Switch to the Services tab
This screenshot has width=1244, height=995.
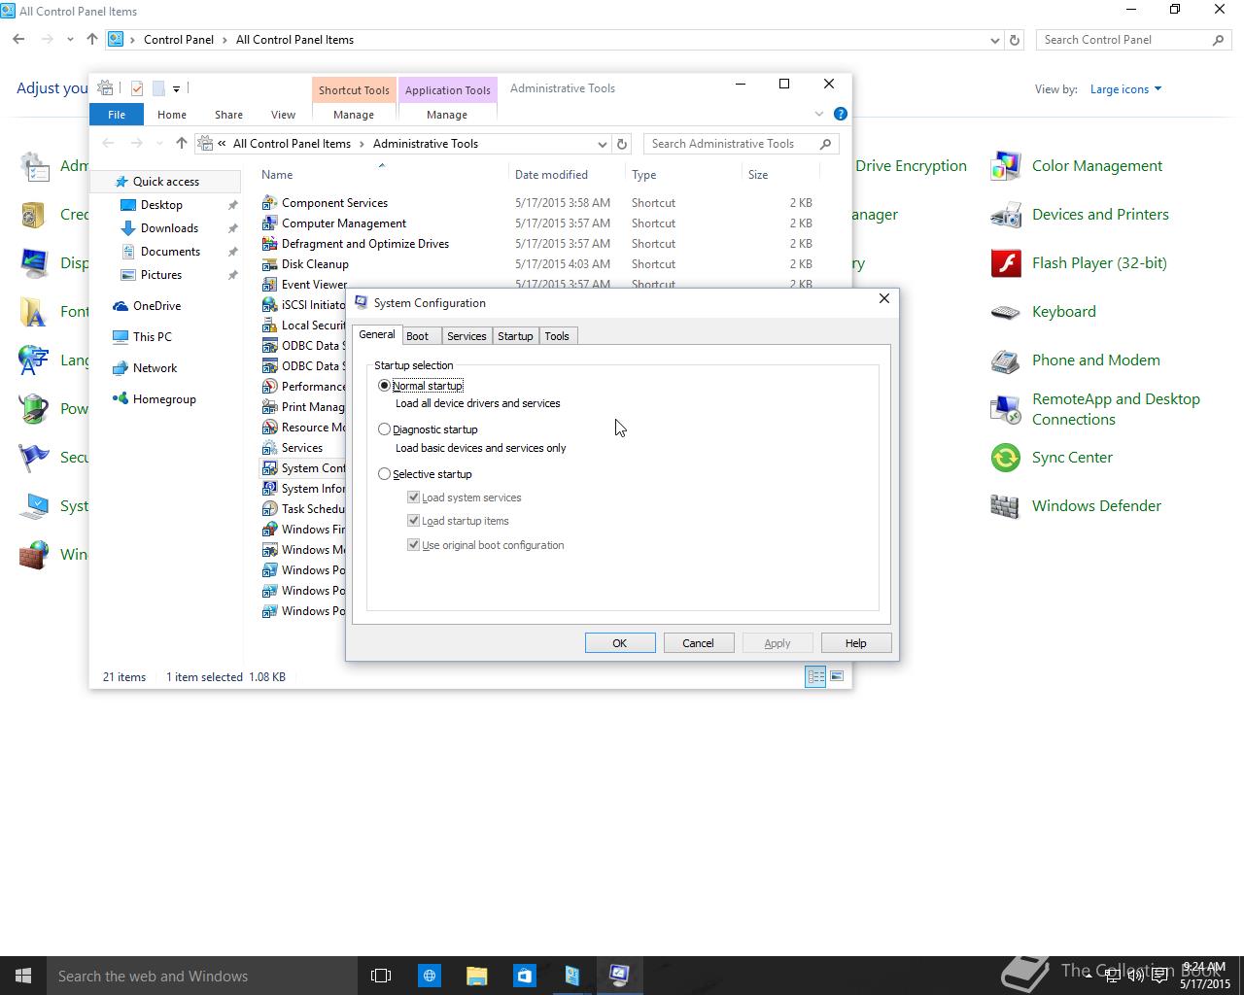tap(466, 336)
